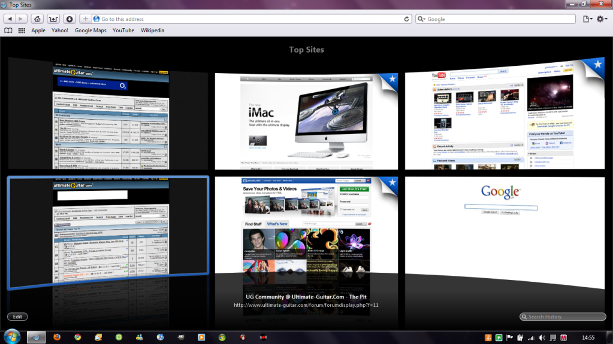Open the Apple bookmark
This screenshot has width=613, height=344.
[38, 31]
